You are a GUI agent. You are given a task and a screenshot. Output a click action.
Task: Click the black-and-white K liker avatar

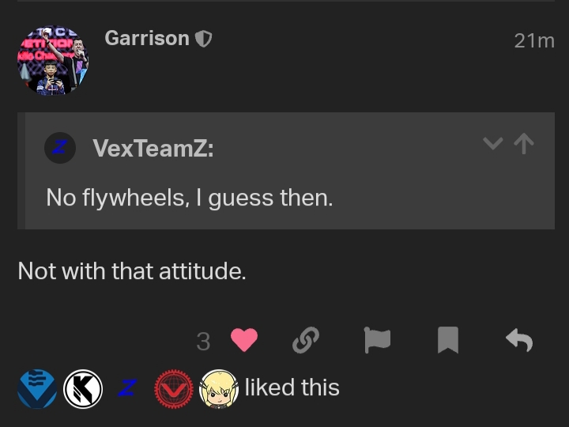click(x=83, y=388)
